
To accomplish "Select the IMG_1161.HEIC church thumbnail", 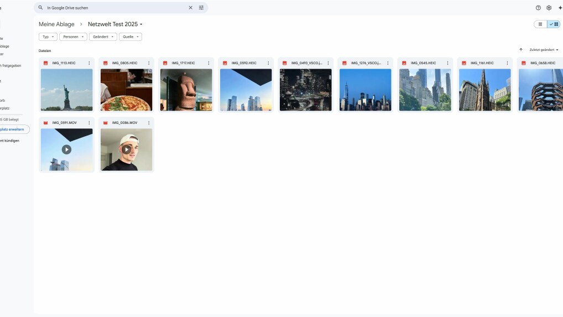I will pos(484,90).
